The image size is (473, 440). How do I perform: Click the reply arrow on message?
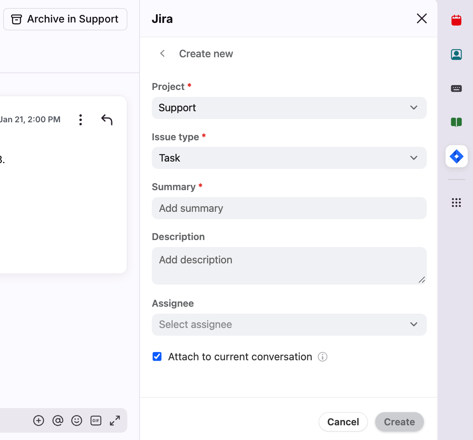[x=107, y=119]
